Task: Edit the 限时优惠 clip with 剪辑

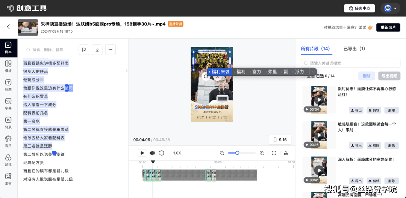Action: tap(374, 110)
